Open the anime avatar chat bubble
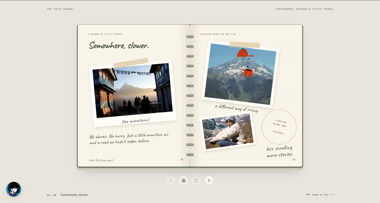This screenshot has height=203, width=380. (14, 189)
